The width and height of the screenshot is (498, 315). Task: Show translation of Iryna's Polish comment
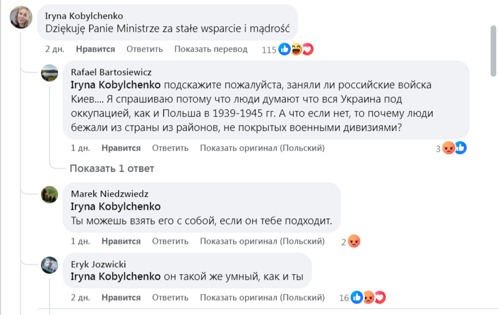[211, 49]
